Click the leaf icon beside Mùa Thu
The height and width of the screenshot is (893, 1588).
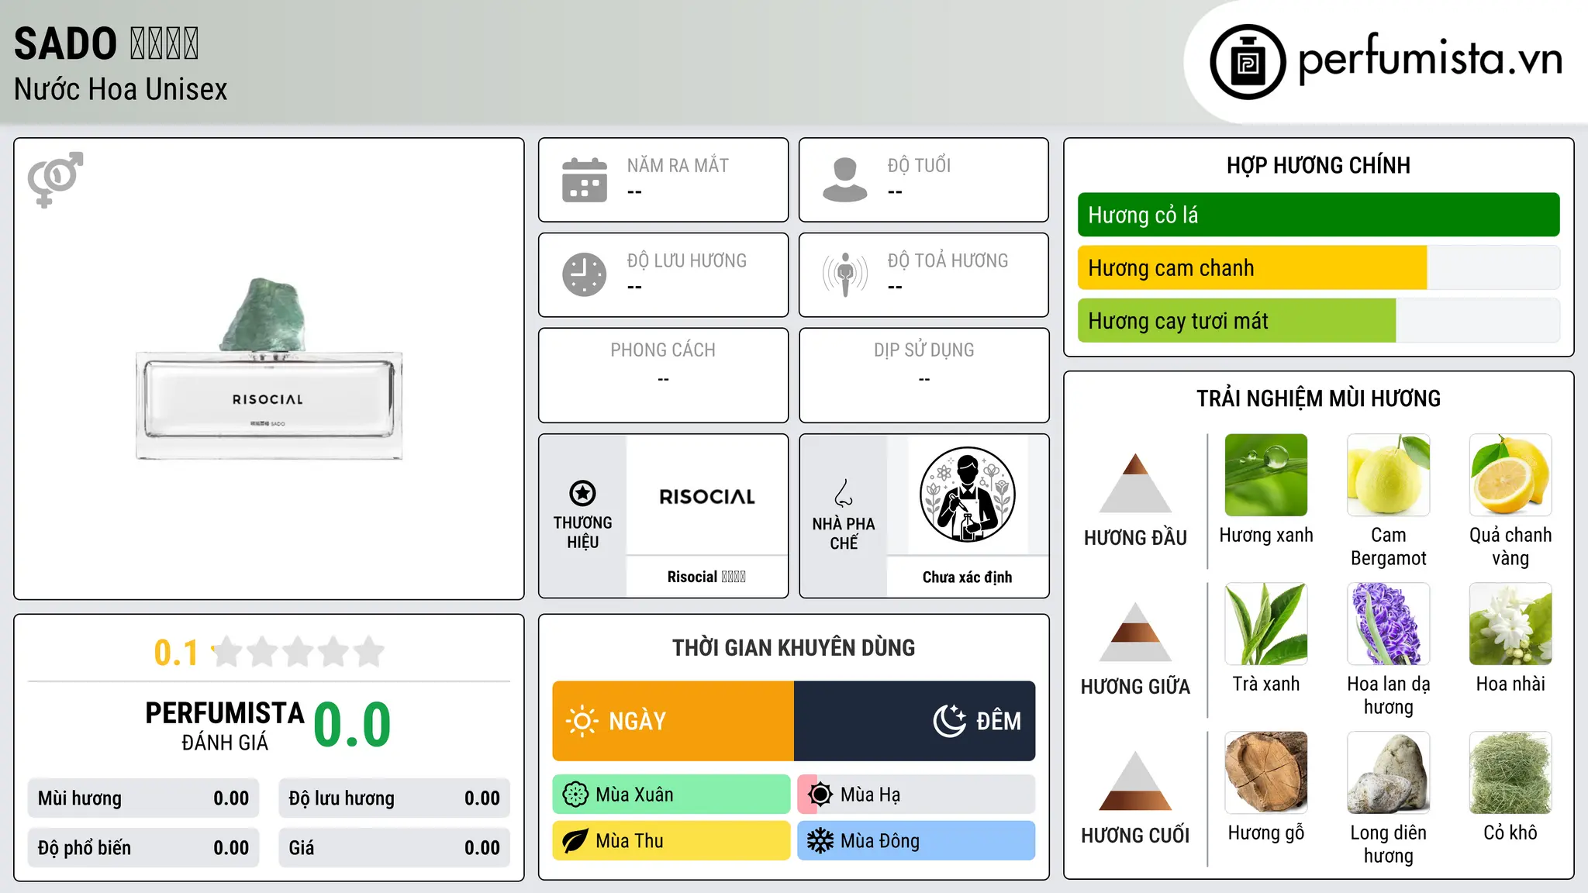click(575, 841)
